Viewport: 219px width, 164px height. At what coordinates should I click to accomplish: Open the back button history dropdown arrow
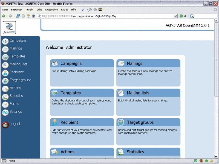[7, 16]
